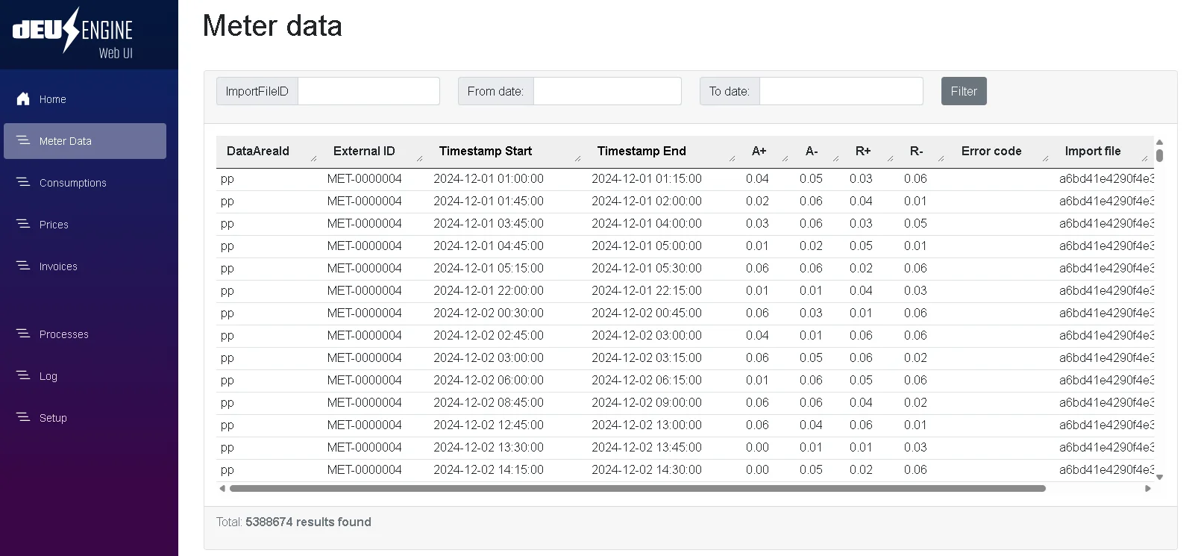Click the horizontal scrollbar thumb
The image size is (1189, 556).
[x=638, y=488]
